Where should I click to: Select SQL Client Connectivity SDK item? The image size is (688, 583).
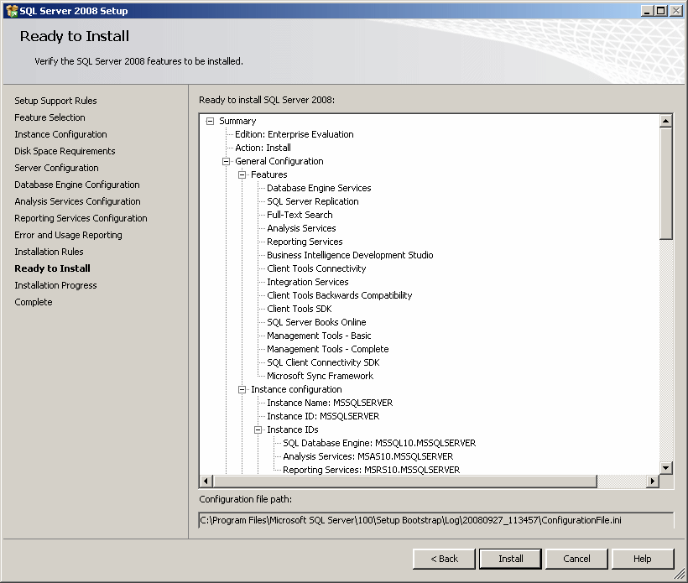(x=323, y=362)
